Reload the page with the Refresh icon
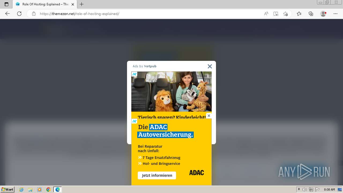This screenshot has width=343, height=193. coord(19,14)
